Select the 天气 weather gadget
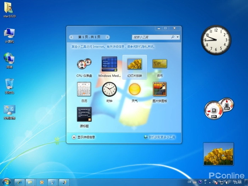248x186 pixels. click(134, 89)
